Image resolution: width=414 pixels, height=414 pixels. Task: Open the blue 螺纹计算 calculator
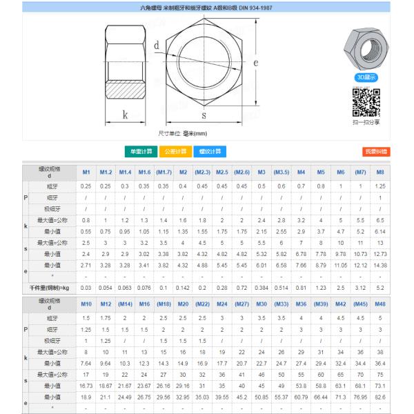point(209,151)
